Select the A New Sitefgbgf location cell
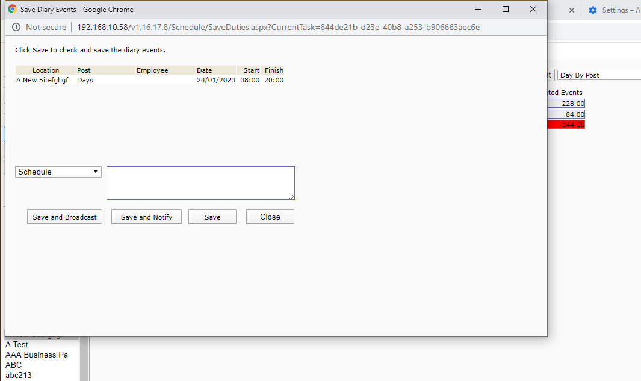 [42, 80]
